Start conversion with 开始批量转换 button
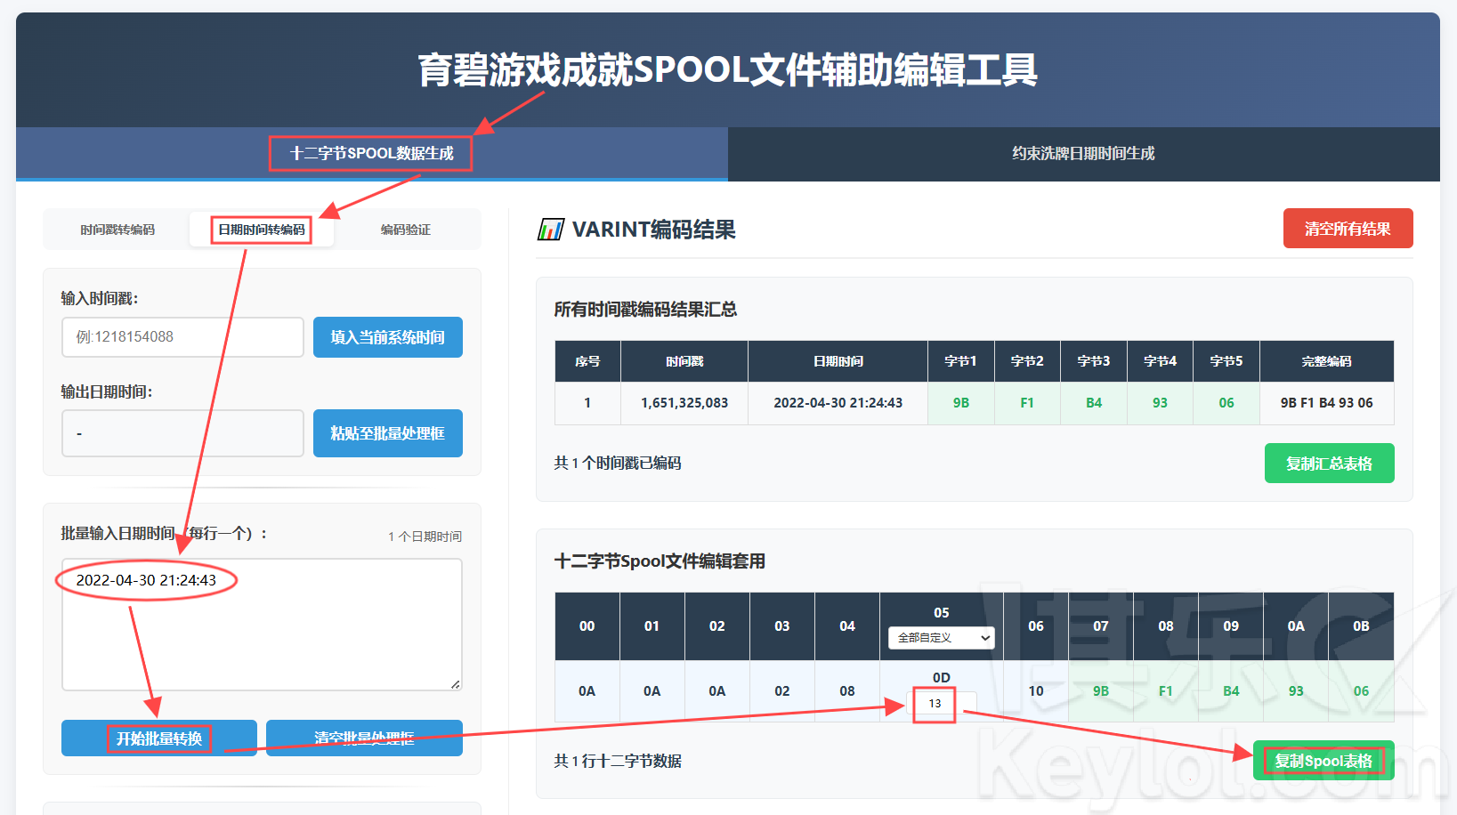The image size is (1457, 815). coord(159,738)
